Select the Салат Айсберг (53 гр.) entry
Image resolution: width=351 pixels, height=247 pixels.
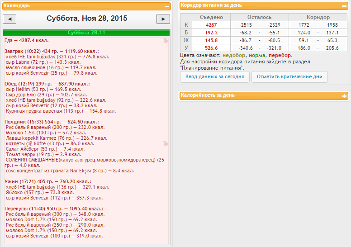coord(45,149)
